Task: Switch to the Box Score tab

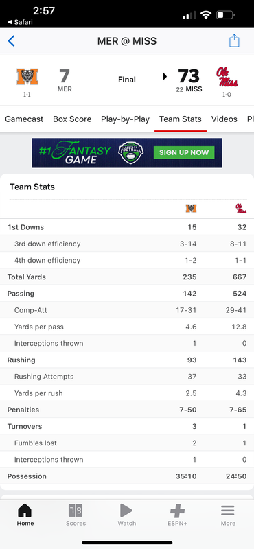Action: pyautogui.click(x=72, y=119)
